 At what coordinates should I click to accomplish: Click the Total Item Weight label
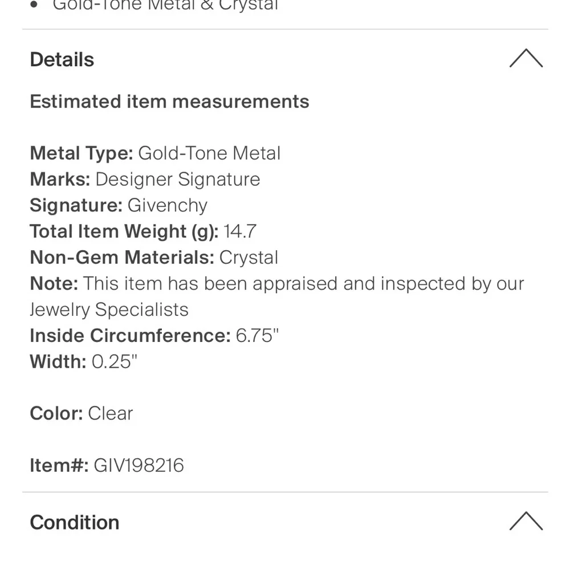(x=124, y=231)
